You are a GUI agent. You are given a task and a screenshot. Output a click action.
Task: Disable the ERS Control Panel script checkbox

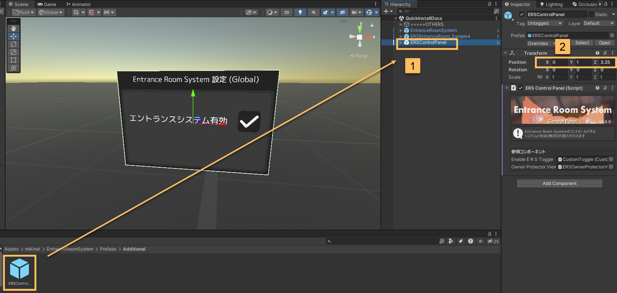tap(521, 88)
